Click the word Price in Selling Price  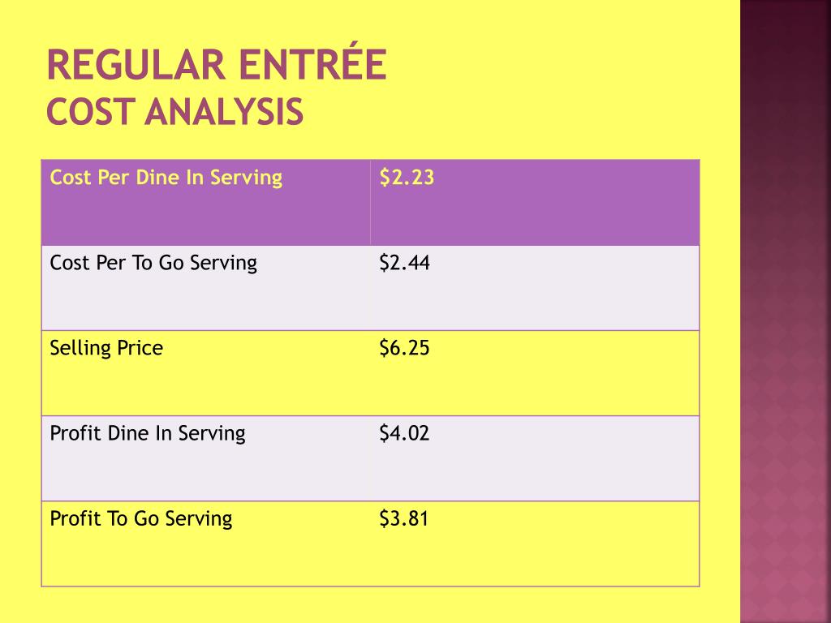click(140, 348)
